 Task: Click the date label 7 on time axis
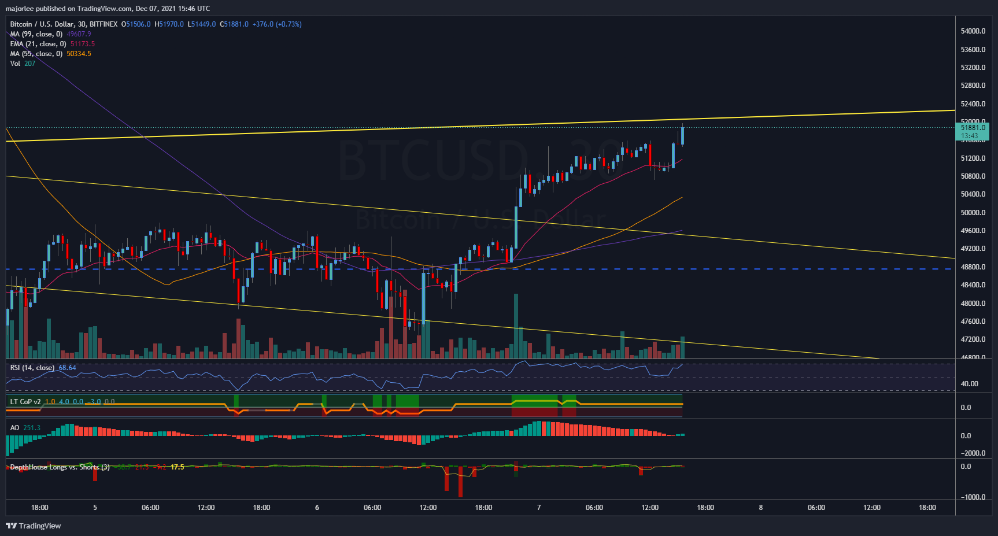point(539,508)
